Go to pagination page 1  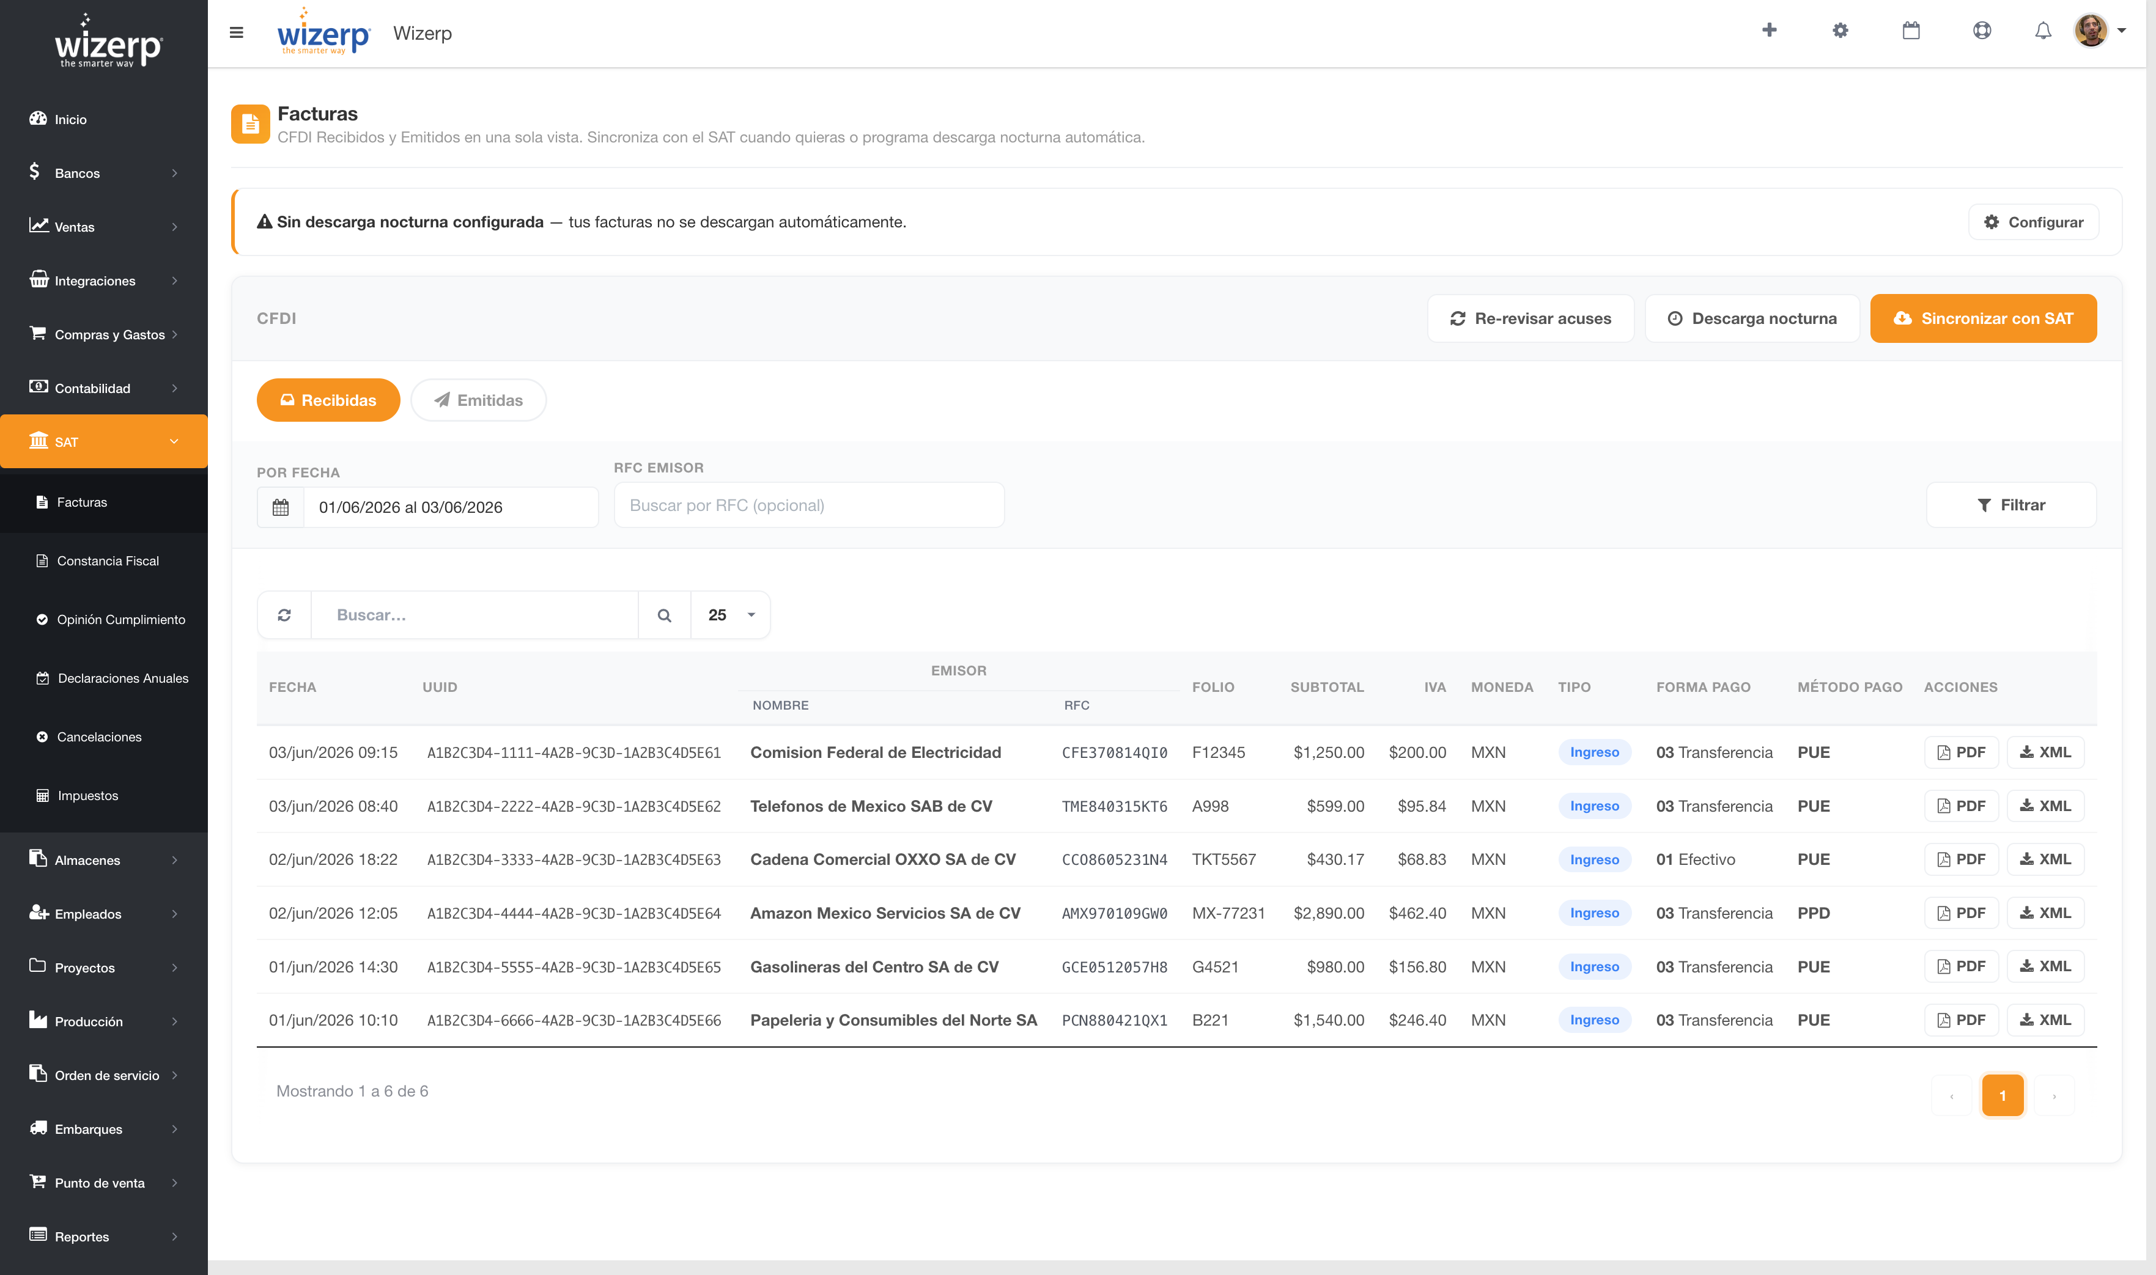(x=2002, y=1095)
